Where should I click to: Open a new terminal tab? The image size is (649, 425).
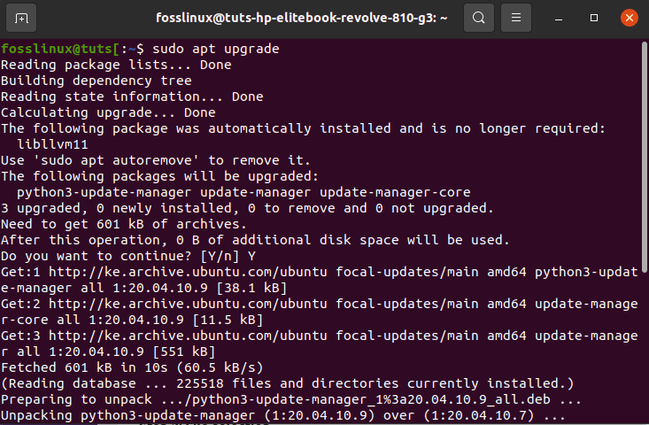(x=21, y=18)
